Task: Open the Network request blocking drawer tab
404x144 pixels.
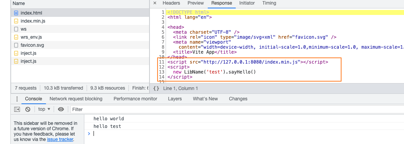Action: tap(76, 99)
